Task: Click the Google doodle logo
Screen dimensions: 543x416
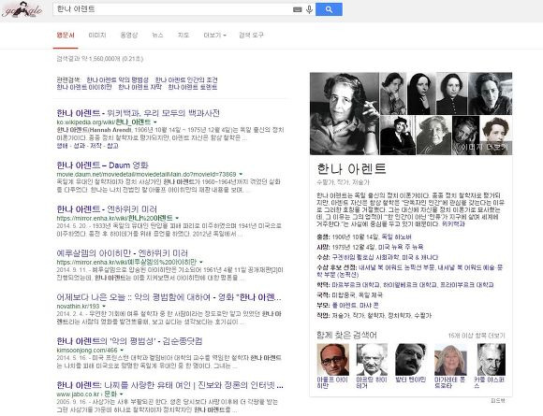Action: (x=22, y=10)
